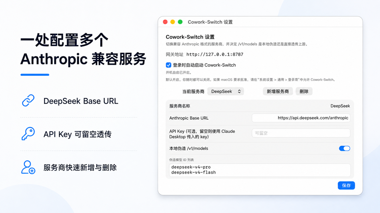Click the 服务商名称 DeepSeek value field

(340, 106)
